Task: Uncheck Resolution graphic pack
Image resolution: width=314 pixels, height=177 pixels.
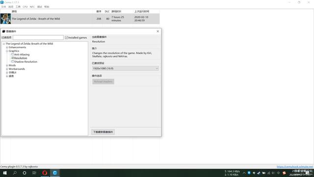Action: point(13,58)
